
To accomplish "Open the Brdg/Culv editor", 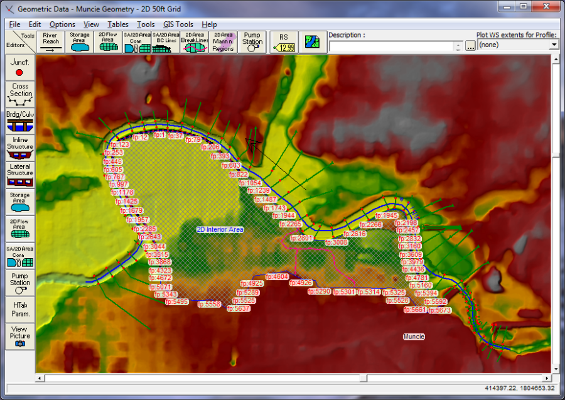I will point(19,120).
